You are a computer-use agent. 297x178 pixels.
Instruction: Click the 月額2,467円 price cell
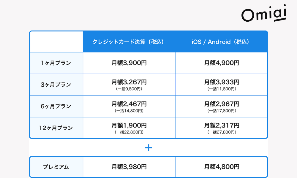point(129,104)
